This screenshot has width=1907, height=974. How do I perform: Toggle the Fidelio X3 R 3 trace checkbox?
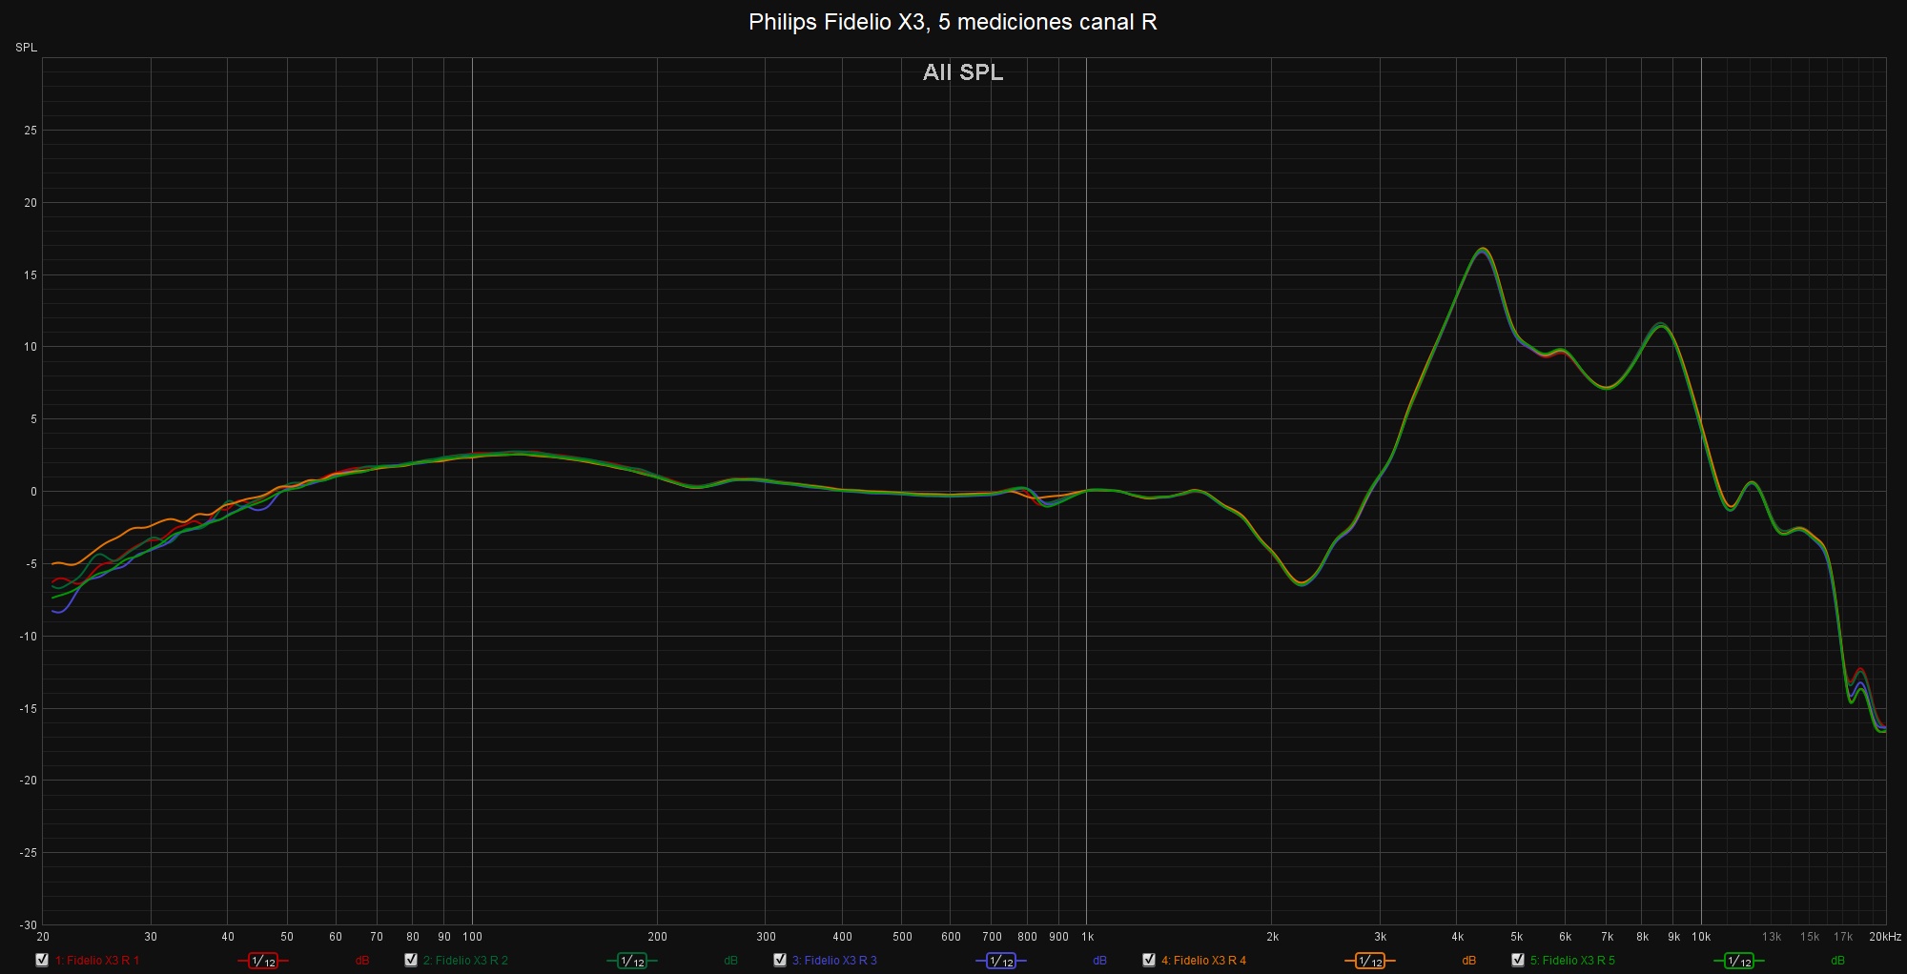[780, 960]
